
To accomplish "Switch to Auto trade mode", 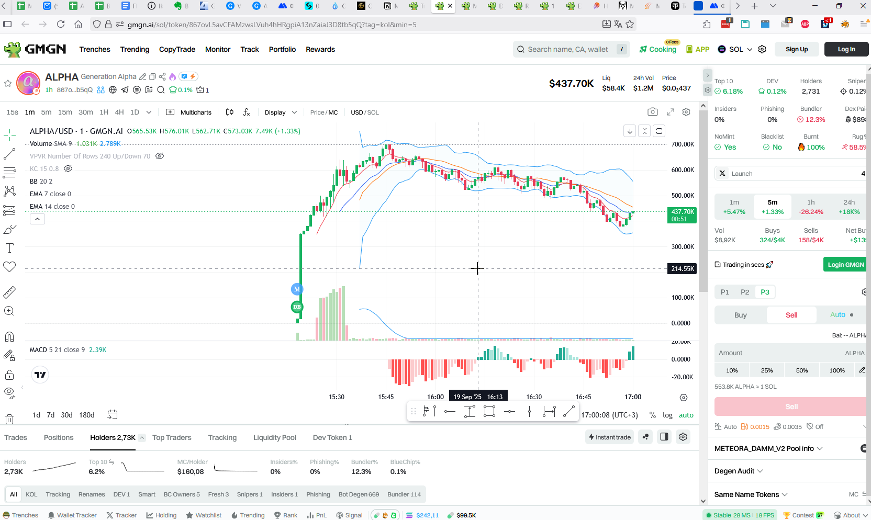I will tap(841, 314).
